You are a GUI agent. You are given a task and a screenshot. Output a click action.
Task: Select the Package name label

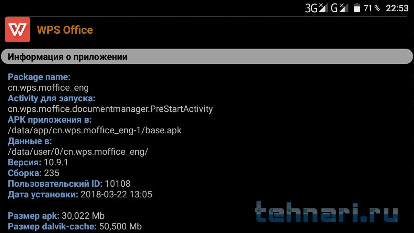click(39, 77)
